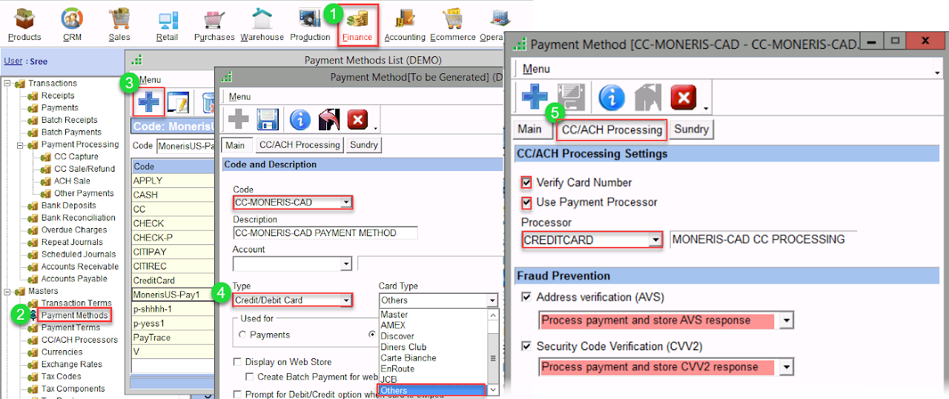Toggle the Verify Card Number checkbox
The width and height of the screenshot is (949, 399).
pos(526,183)
